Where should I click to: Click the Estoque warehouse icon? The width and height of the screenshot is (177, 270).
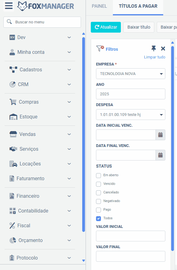point(13,117)
